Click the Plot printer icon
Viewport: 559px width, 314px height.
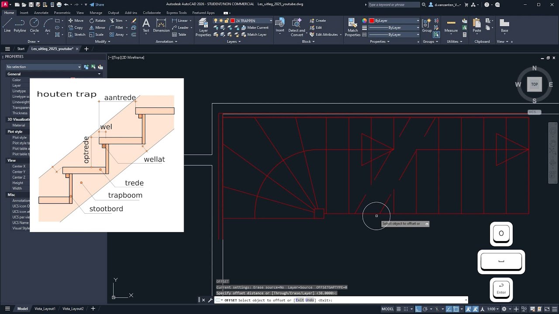(59, 4)
